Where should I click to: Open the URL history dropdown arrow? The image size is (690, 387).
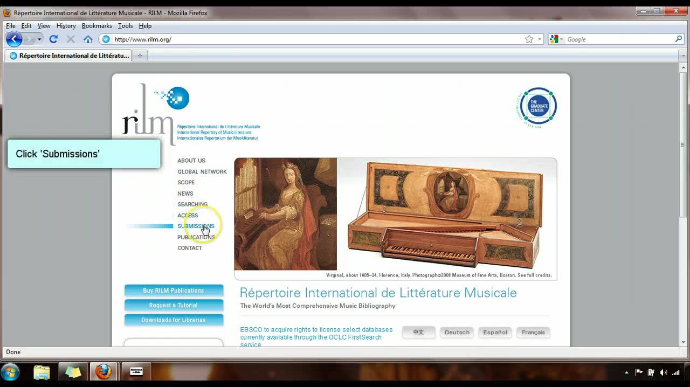(540, 39)
